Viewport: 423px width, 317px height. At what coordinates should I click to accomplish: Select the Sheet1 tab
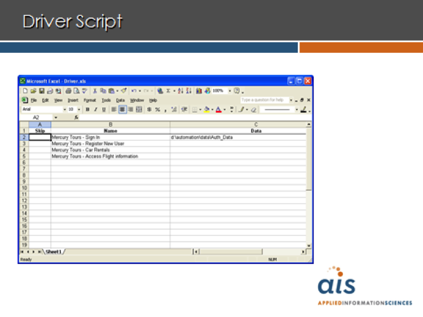coord(54,251)
